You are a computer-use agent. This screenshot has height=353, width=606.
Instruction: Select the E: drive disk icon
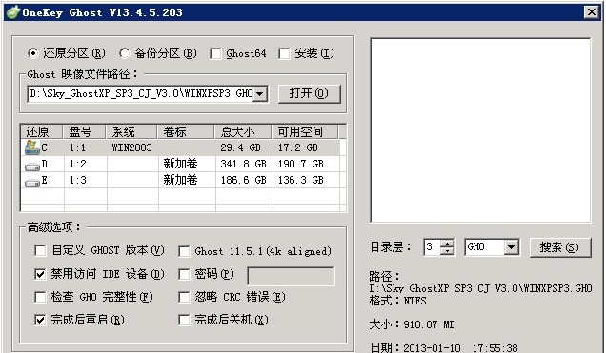pyautogui.click(x=32, y=183)
